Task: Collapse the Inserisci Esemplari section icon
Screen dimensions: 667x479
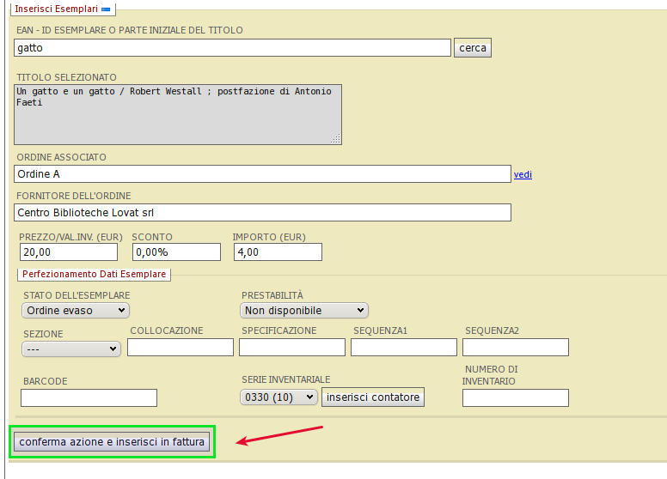Action: (x=106, y=9)
